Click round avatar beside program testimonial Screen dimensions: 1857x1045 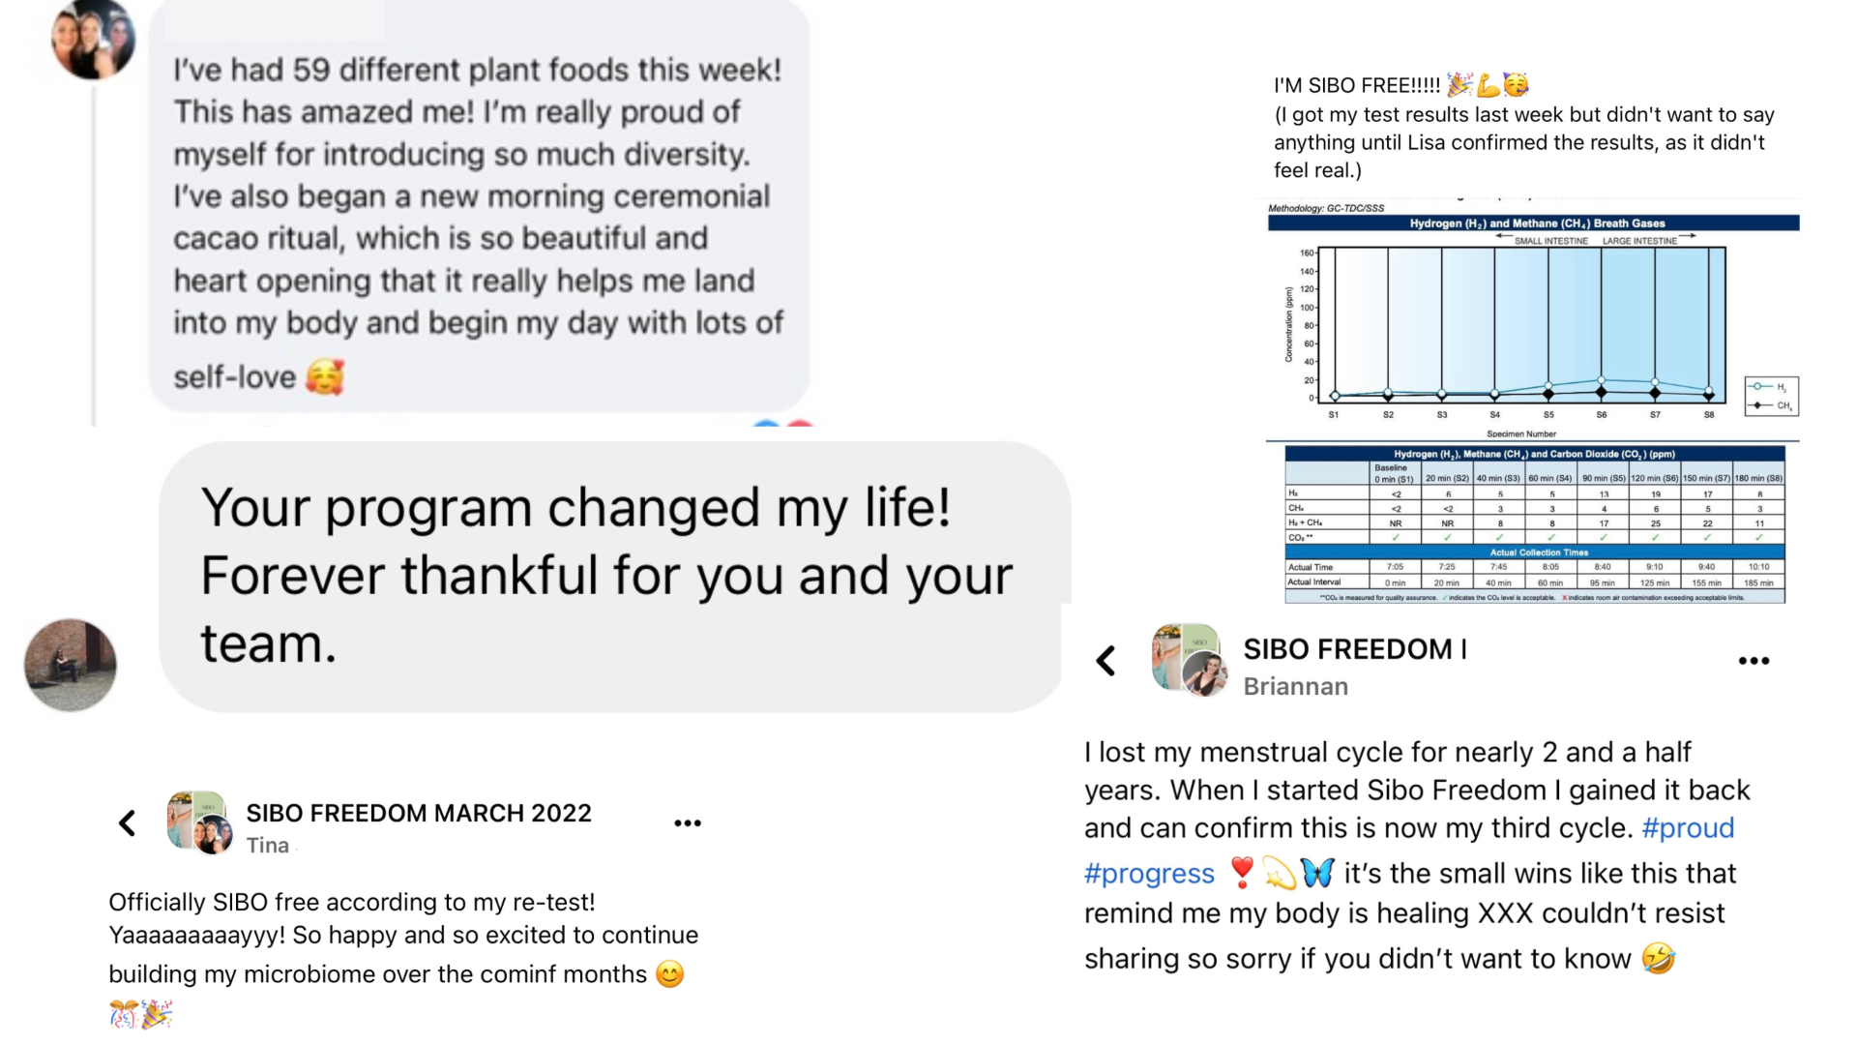click(71, 666)
